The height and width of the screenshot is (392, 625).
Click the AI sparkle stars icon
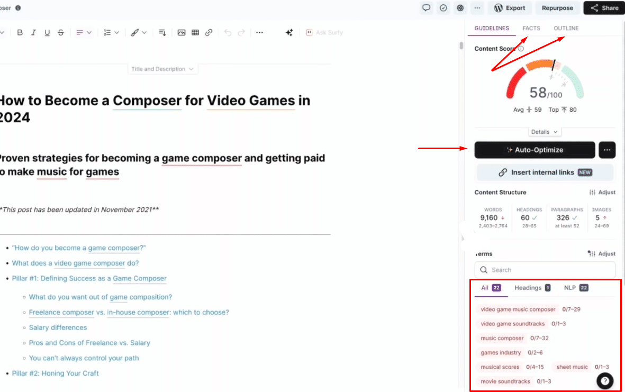[x=289, y=33]
